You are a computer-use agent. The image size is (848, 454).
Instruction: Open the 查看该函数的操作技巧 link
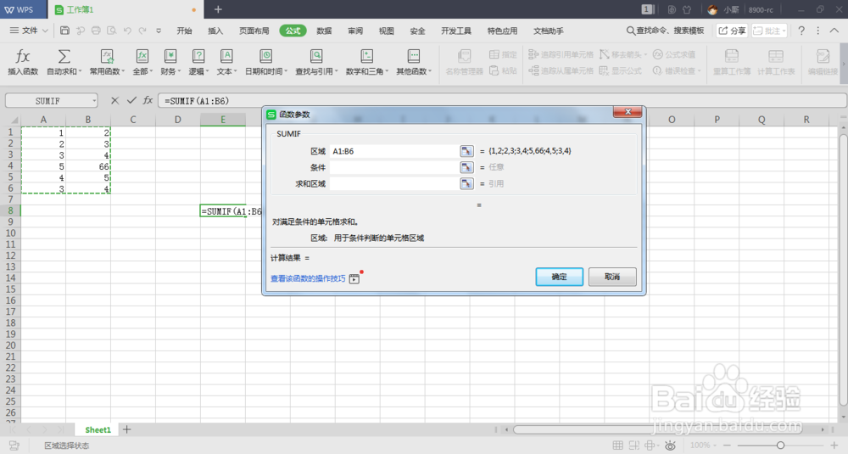tap(308, 278)
